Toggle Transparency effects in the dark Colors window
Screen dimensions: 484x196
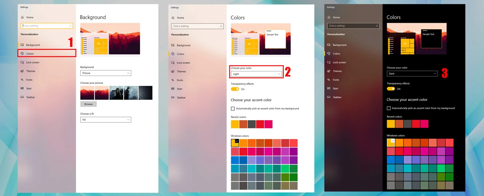(x=391, y=89)
